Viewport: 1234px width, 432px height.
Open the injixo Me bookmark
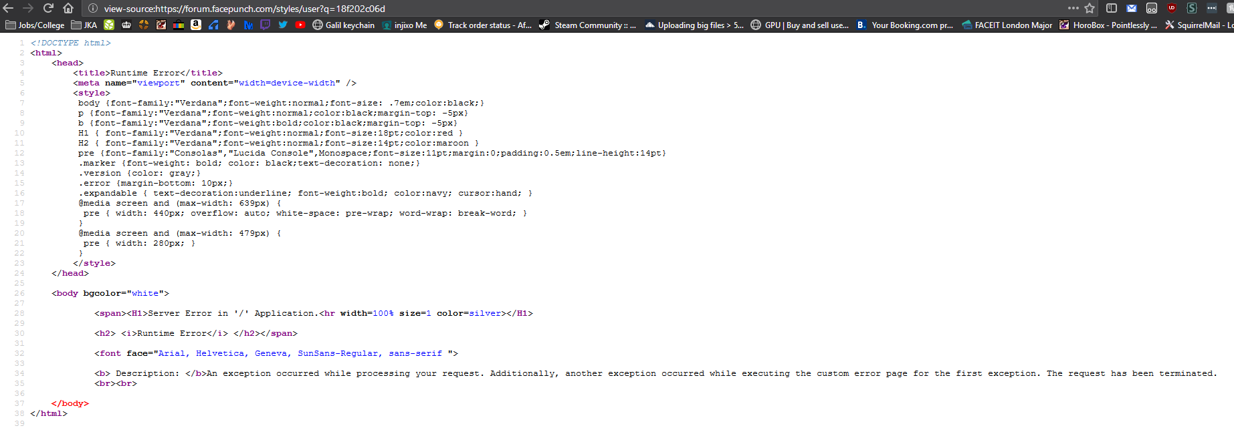(405, 25)
